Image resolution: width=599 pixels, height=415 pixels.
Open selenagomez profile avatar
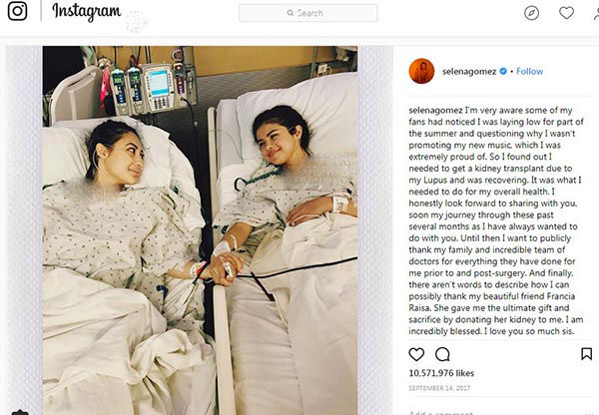tap(421, 71)
